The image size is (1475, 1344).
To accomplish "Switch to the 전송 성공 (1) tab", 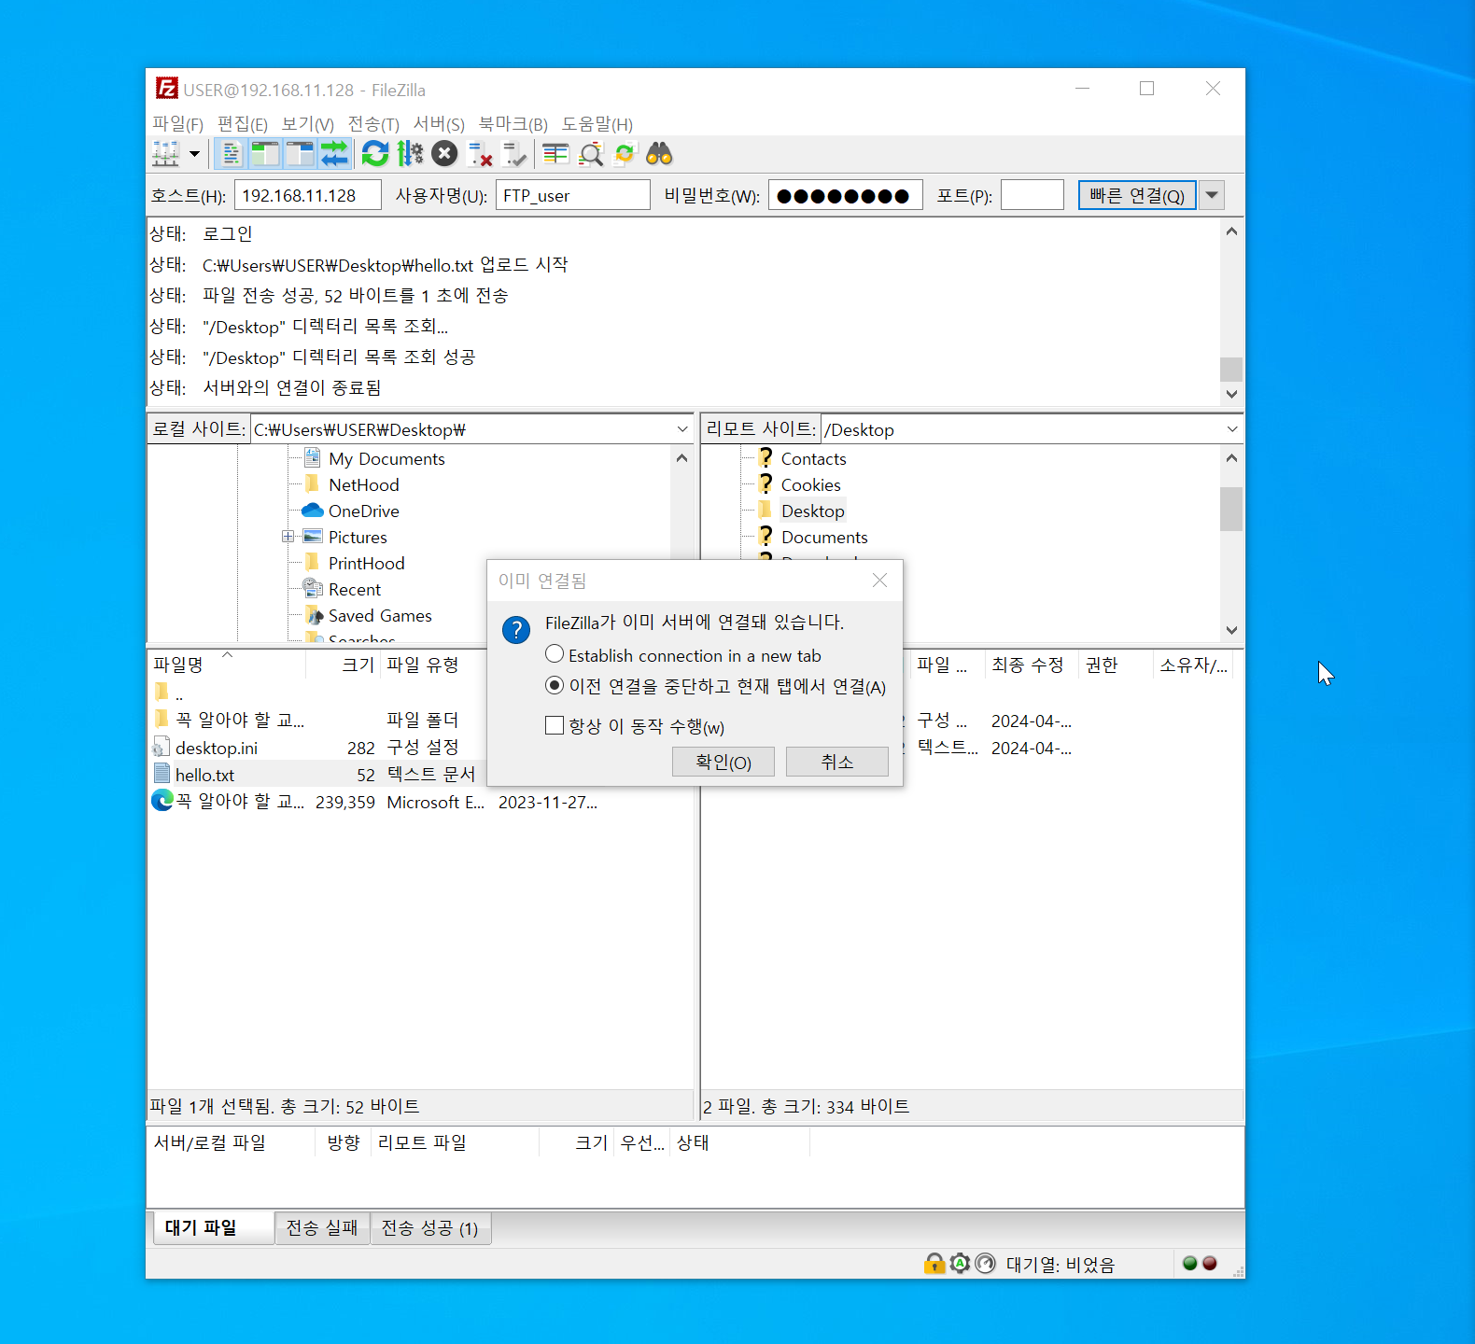I will (x=430, y=1228).
